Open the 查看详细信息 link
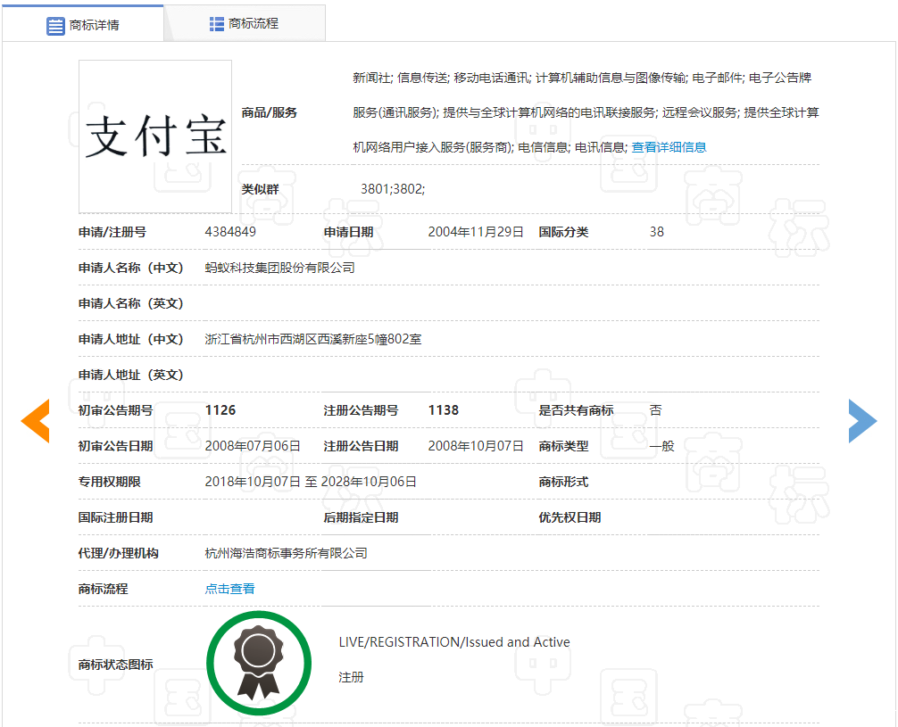Image resolution: width=898 pixels, height=727 pixels. tap(669, 147)
